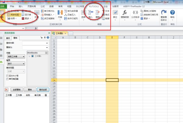Image resolution: width=183 pixels, height=123 pixels.
Task: Select the 替换 tab in the pane
Action: [15, 38]
